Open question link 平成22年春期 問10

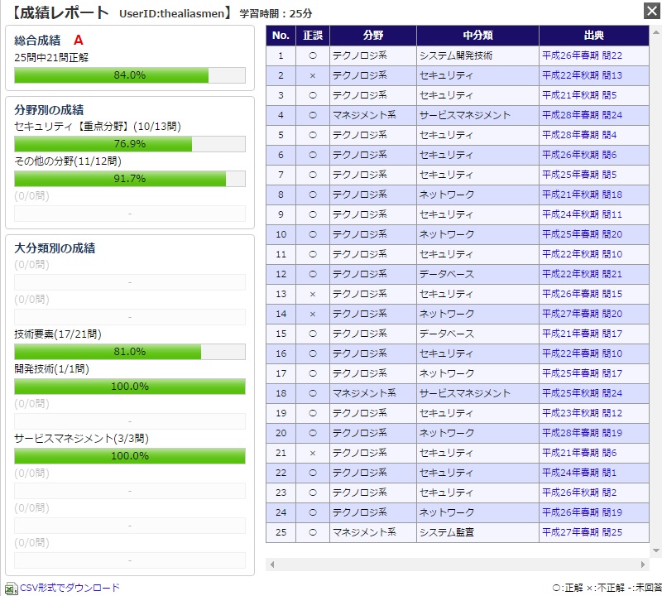point(582,353)
